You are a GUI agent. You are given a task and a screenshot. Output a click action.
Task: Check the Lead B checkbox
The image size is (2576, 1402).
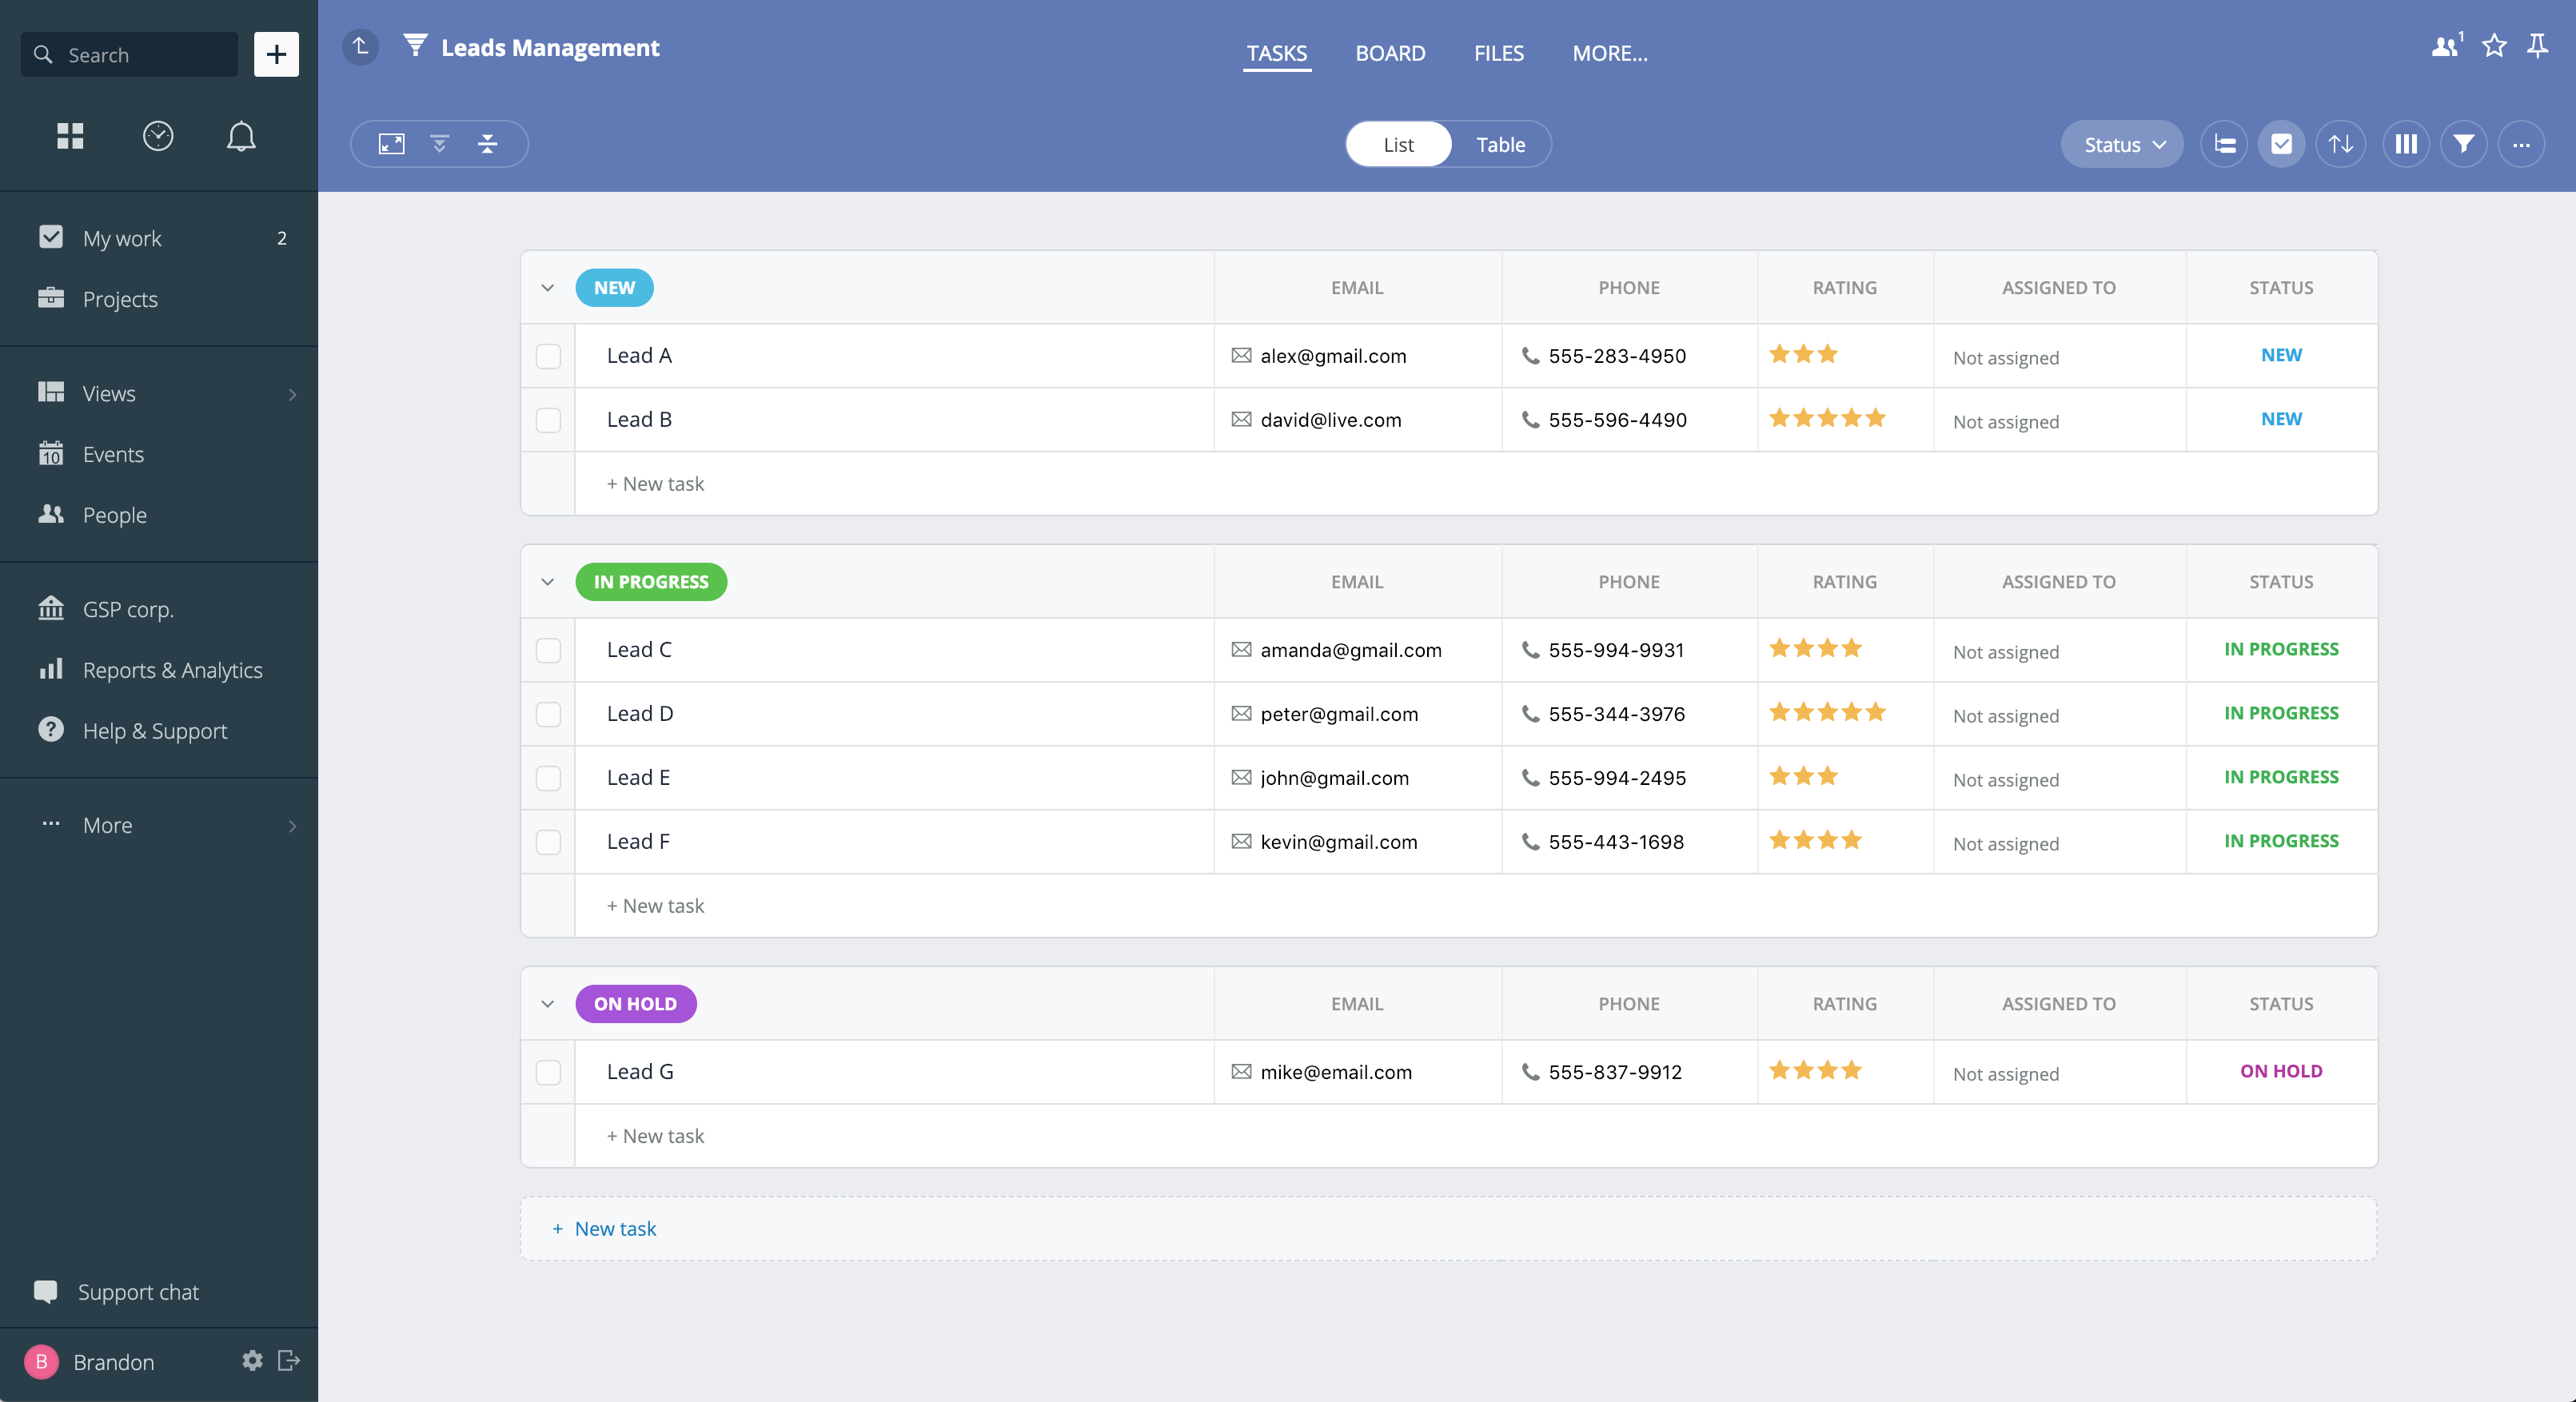click(x=548, y=420)
